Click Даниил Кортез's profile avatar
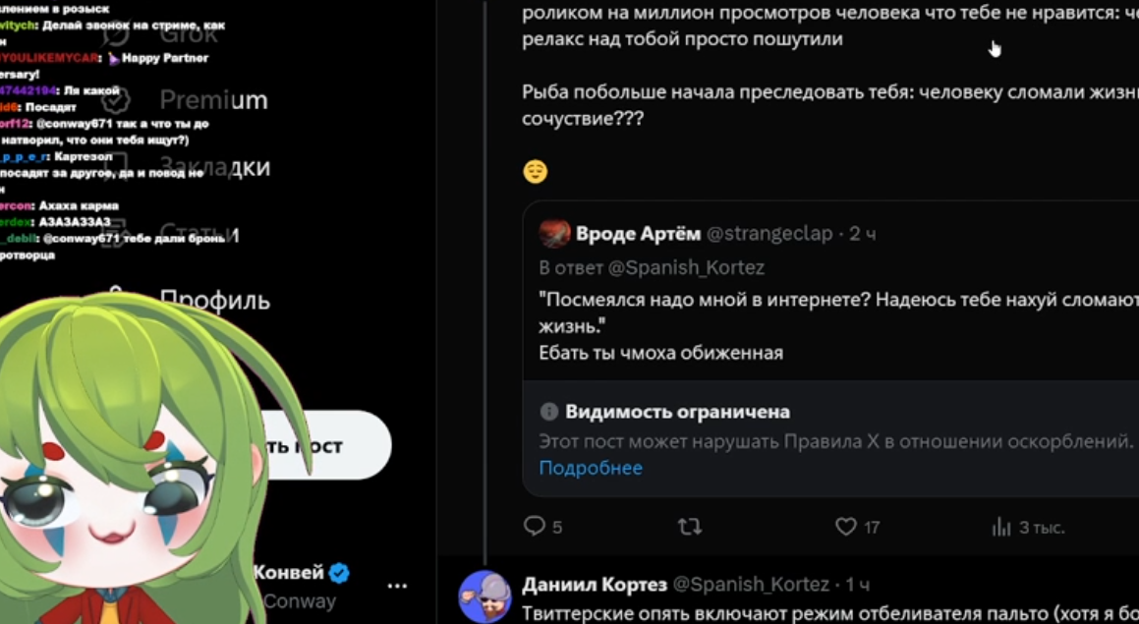1139x624 pixels. click(484, 596)
